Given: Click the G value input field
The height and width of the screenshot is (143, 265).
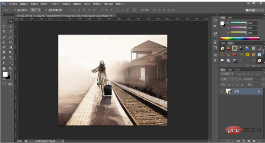Looking at the screenshot, I should (253, 28).
